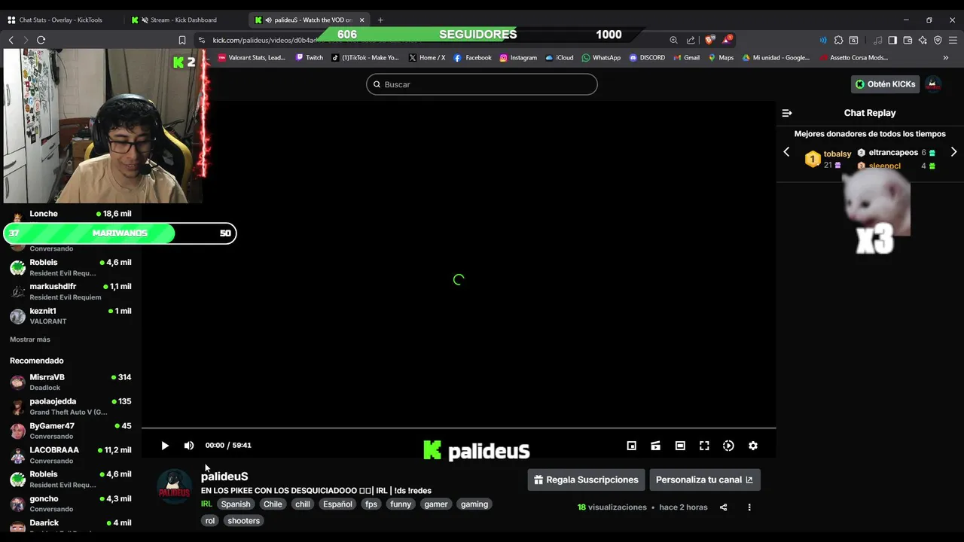Open Personaliza tu canal link
This screenshot has height=542, width=964.
pyautogui.click(x=705, y=480)
